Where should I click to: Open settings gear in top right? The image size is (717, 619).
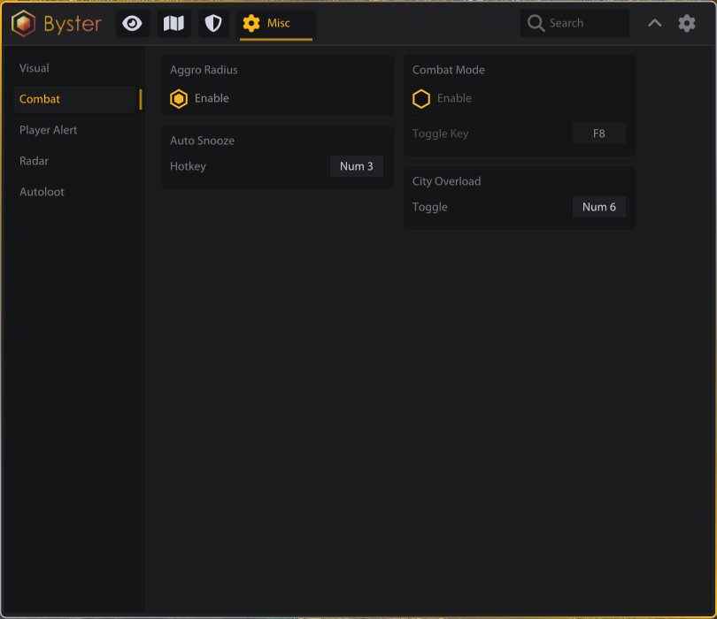(x=686, y=23)
